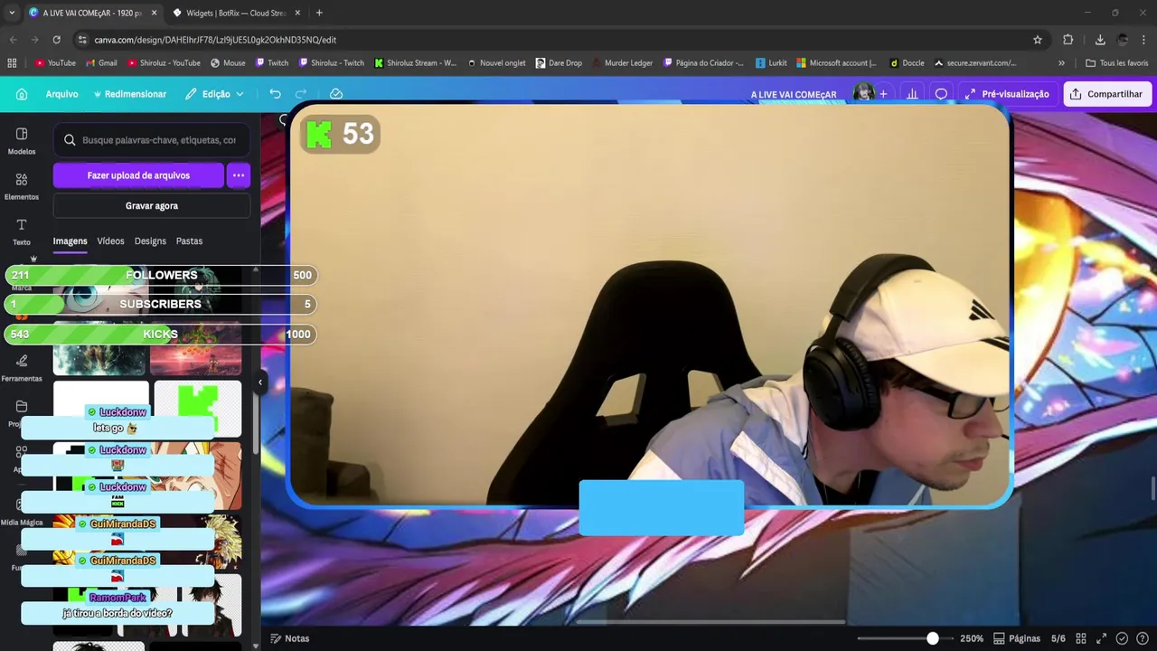
Task: Check cloud save status icon
Action: point(335,94)
